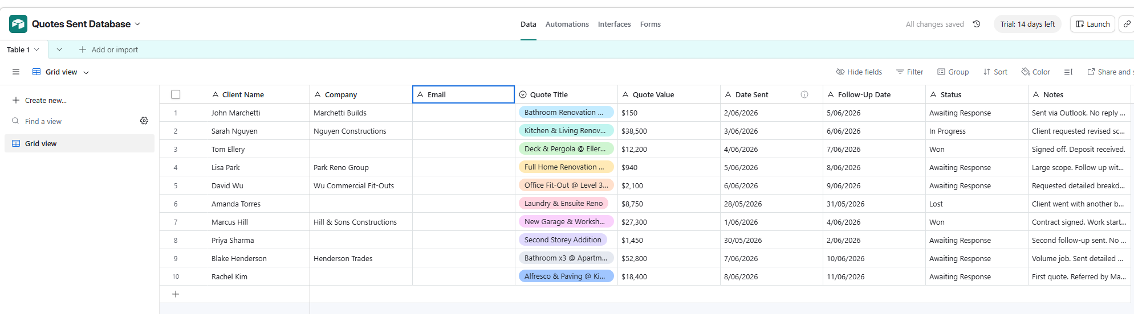Open the Group options
This screenshot has width=1134, height=314.
(953, 72)
